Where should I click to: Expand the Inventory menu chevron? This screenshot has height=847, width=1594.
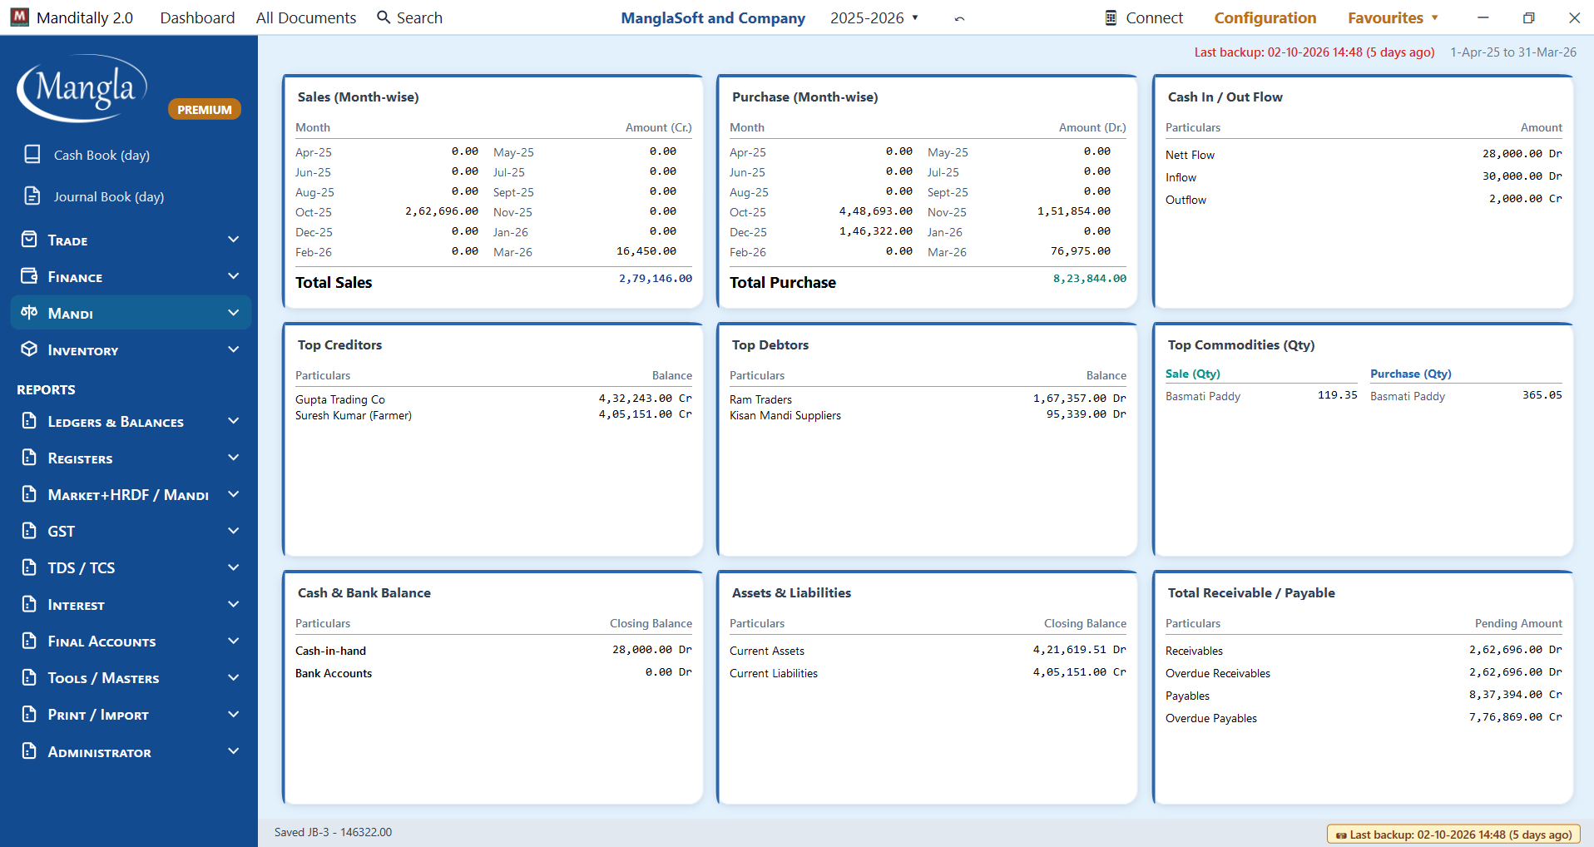click(x=234, y=349)
